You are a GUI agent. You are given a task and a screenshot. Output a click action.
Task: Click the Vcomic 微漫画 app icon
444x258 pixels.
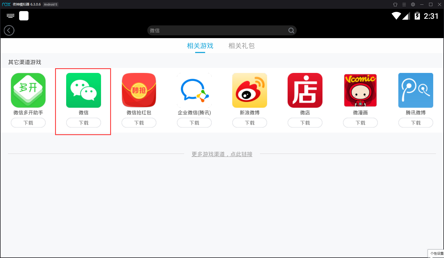pos(360,90)
